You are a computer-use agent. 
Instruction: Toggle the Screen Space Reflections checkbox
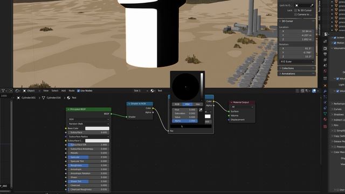[335, 38]
